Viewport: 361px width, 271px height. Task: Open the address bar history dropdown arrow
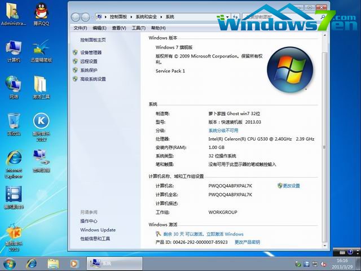pos(227,17)
